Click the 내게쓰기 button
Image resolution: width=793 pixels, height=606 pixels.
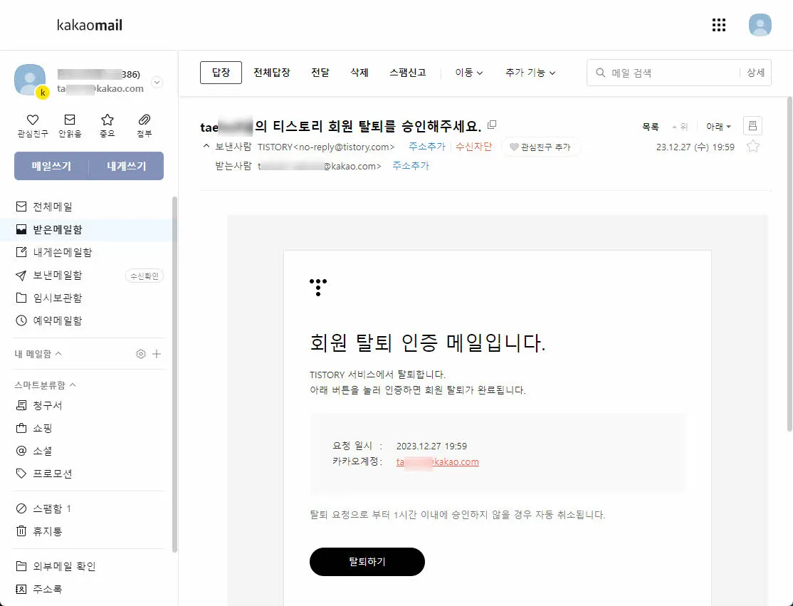127,166
